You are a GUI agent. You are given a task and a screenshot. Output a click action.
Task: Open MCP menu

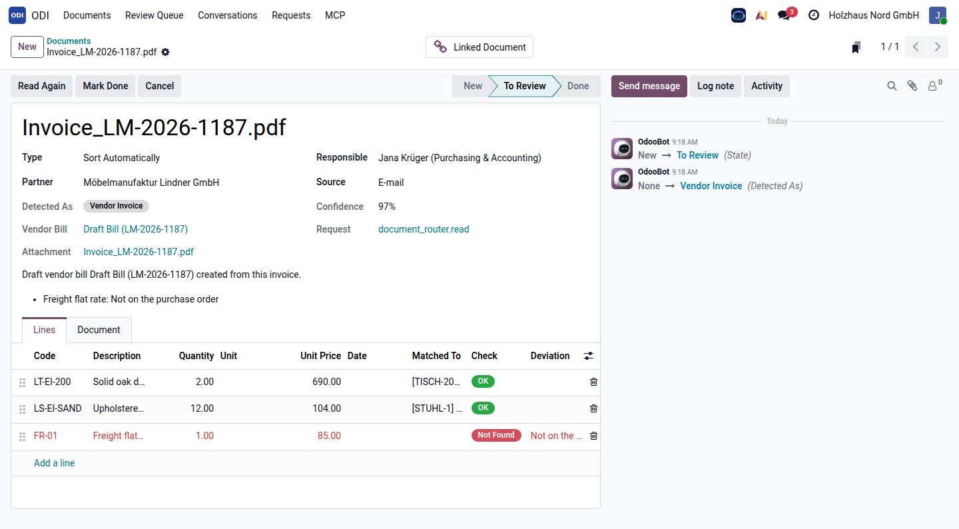tap(335, 15)
